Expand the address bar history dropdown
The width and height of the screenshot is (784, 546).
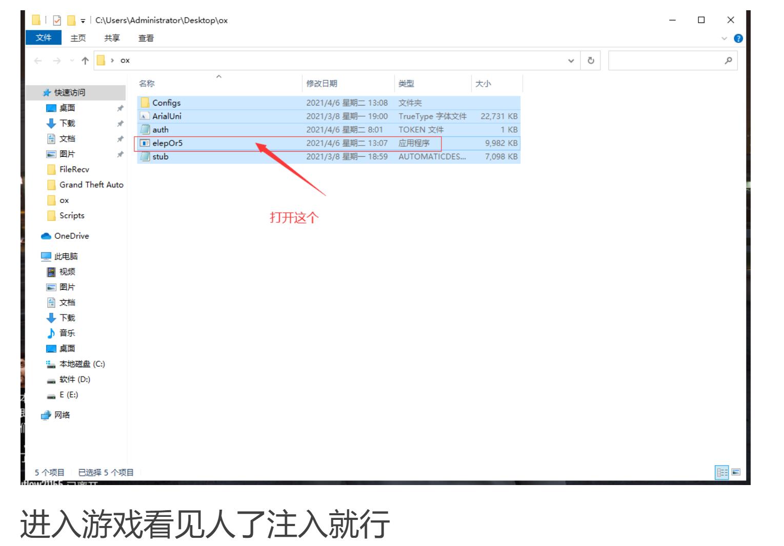[x=571, y=60]
